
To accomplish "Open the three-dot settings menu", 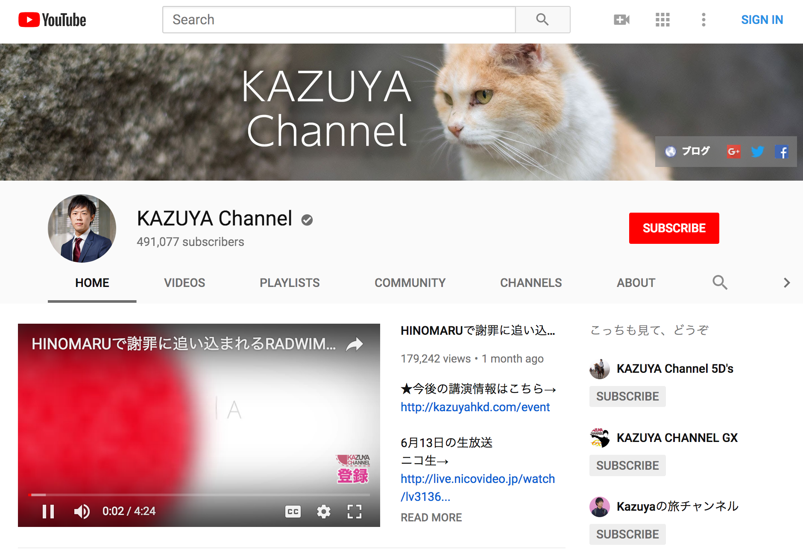I will tap(703, 20).
